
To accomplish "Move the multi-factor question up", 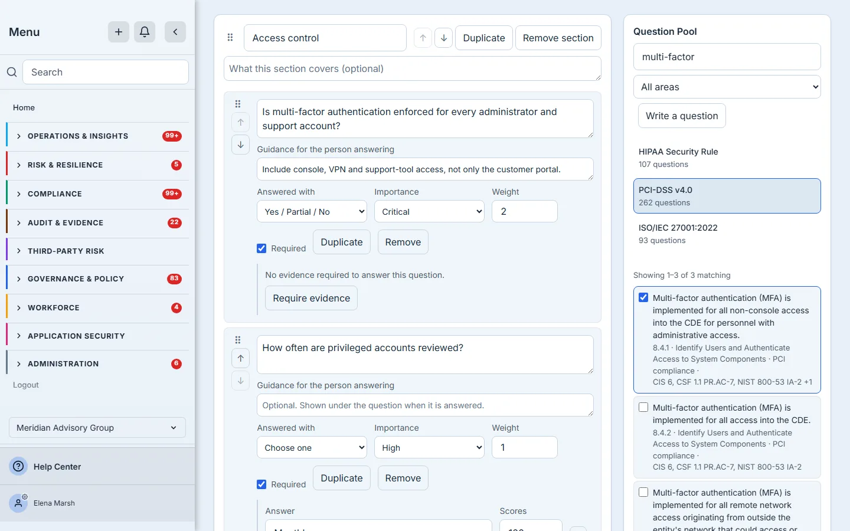I will pos(241,122).
